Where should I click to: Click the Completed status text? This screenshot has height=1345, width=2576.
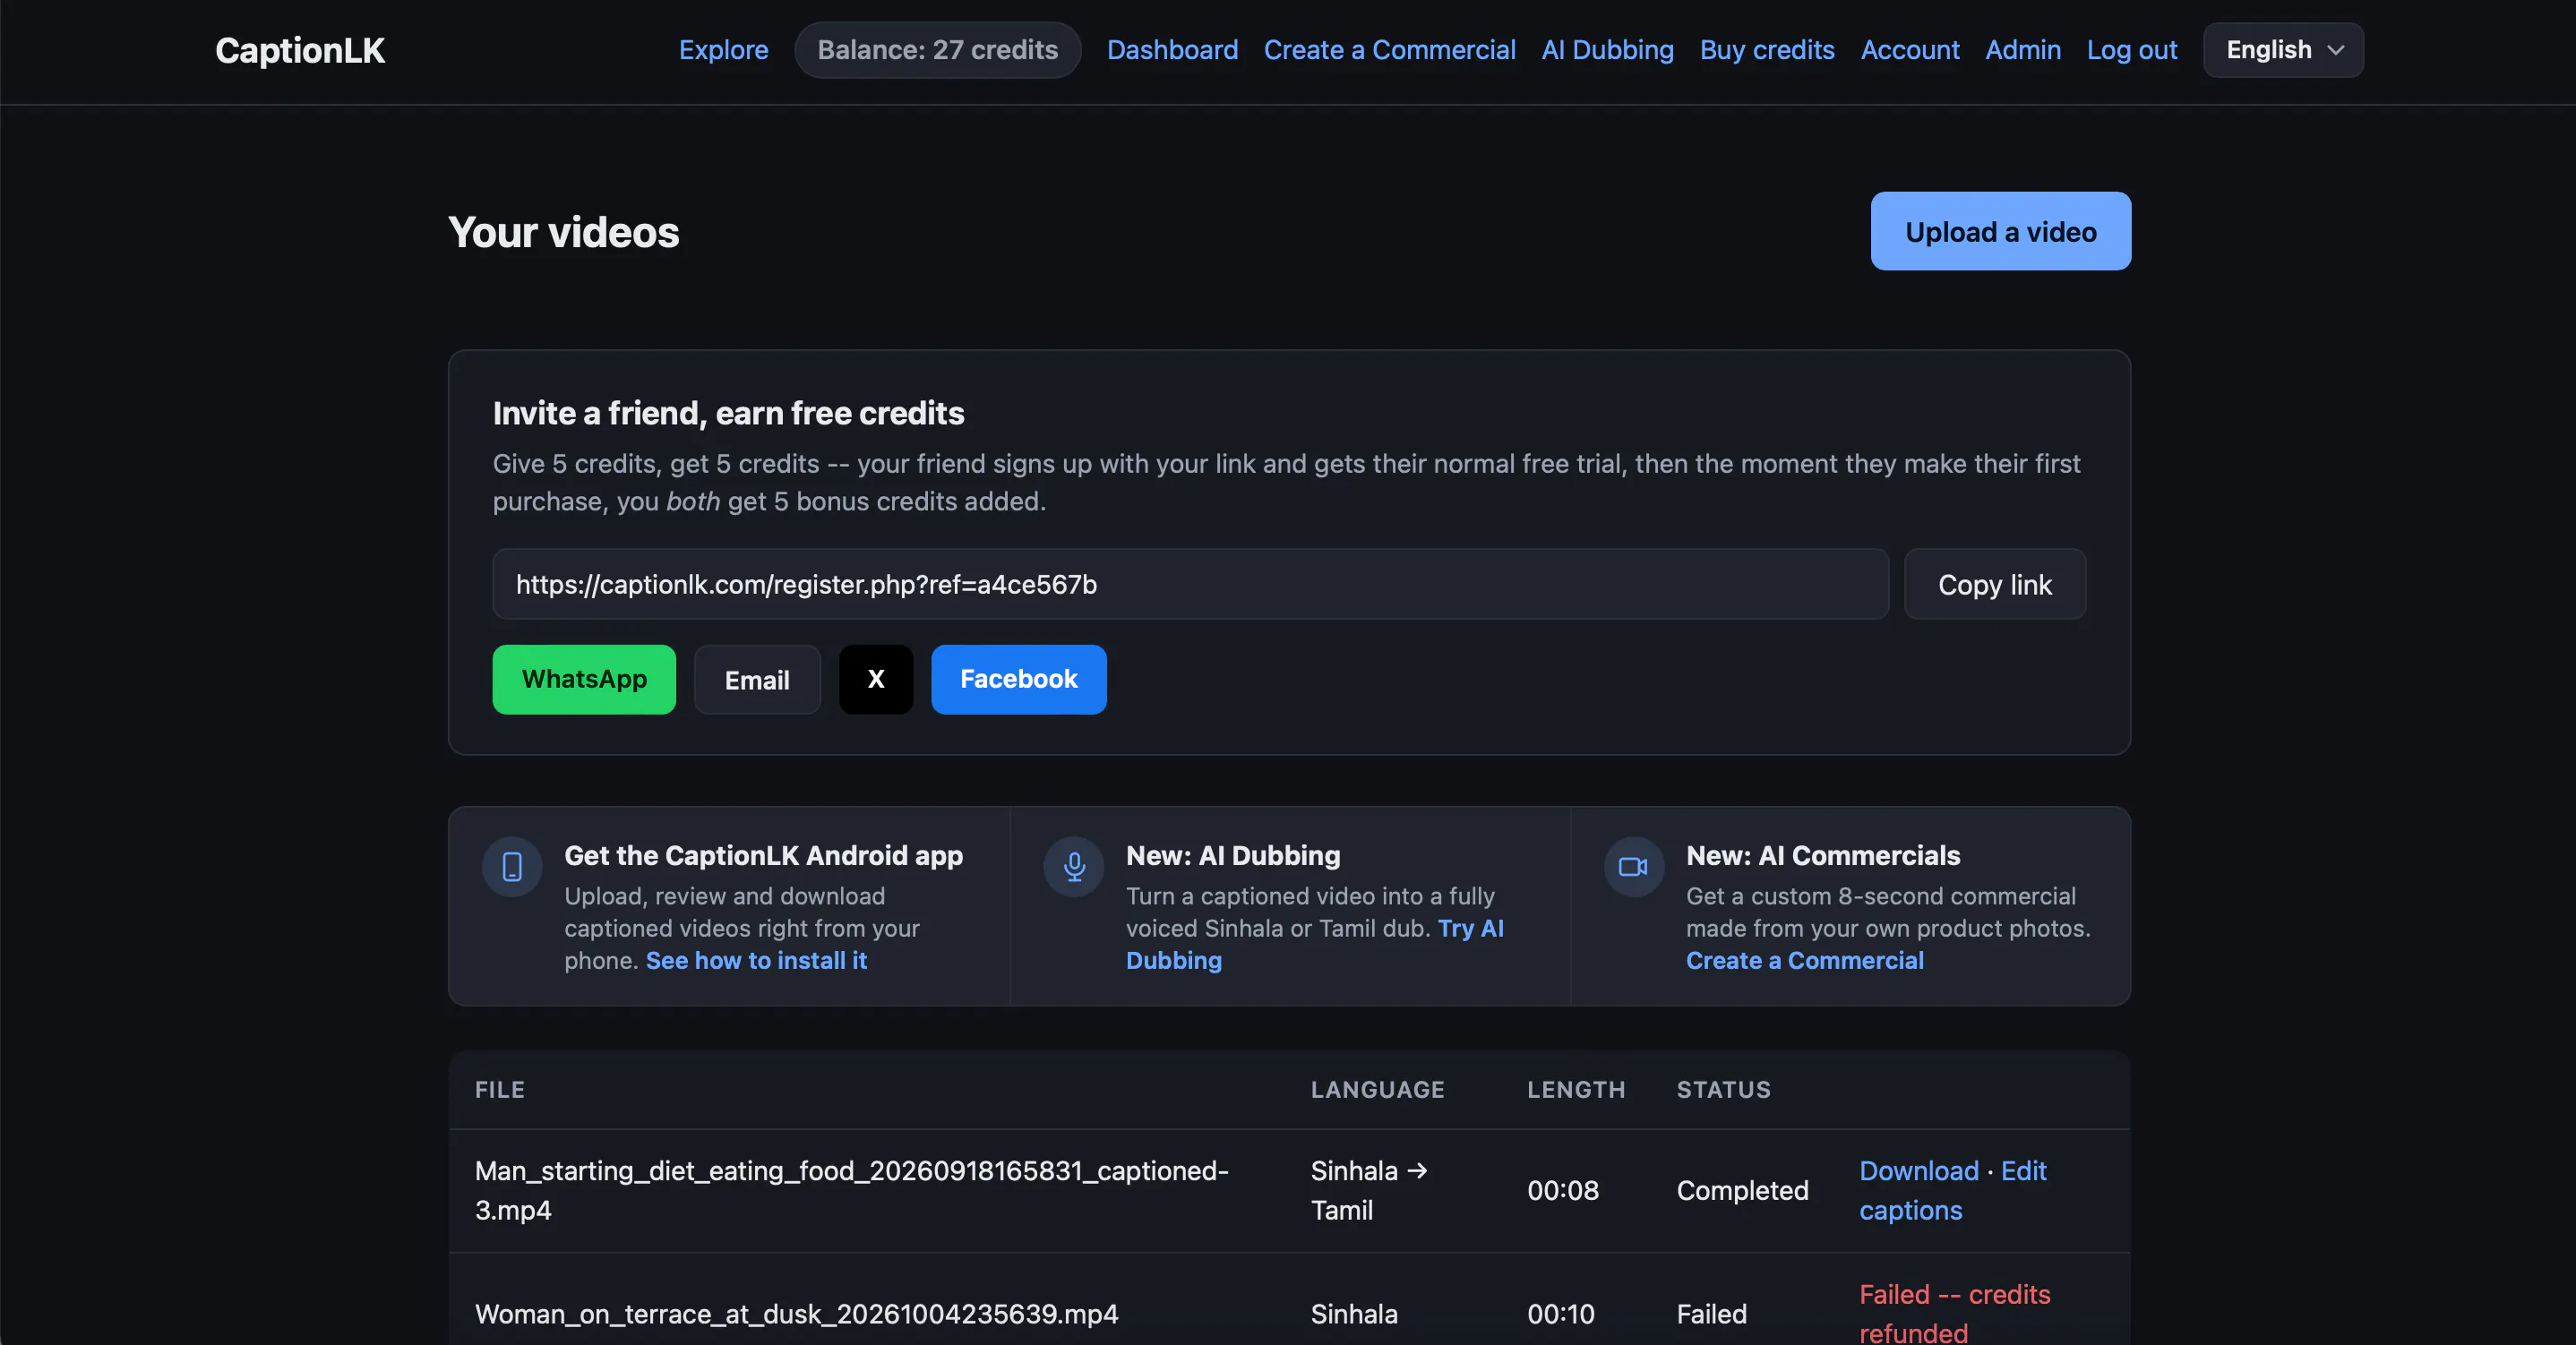(x=1742, y=1190)
